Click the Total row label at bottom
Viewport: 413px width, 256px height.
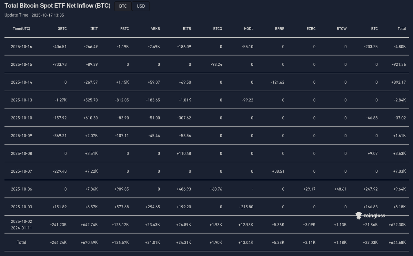coord(22,242)
